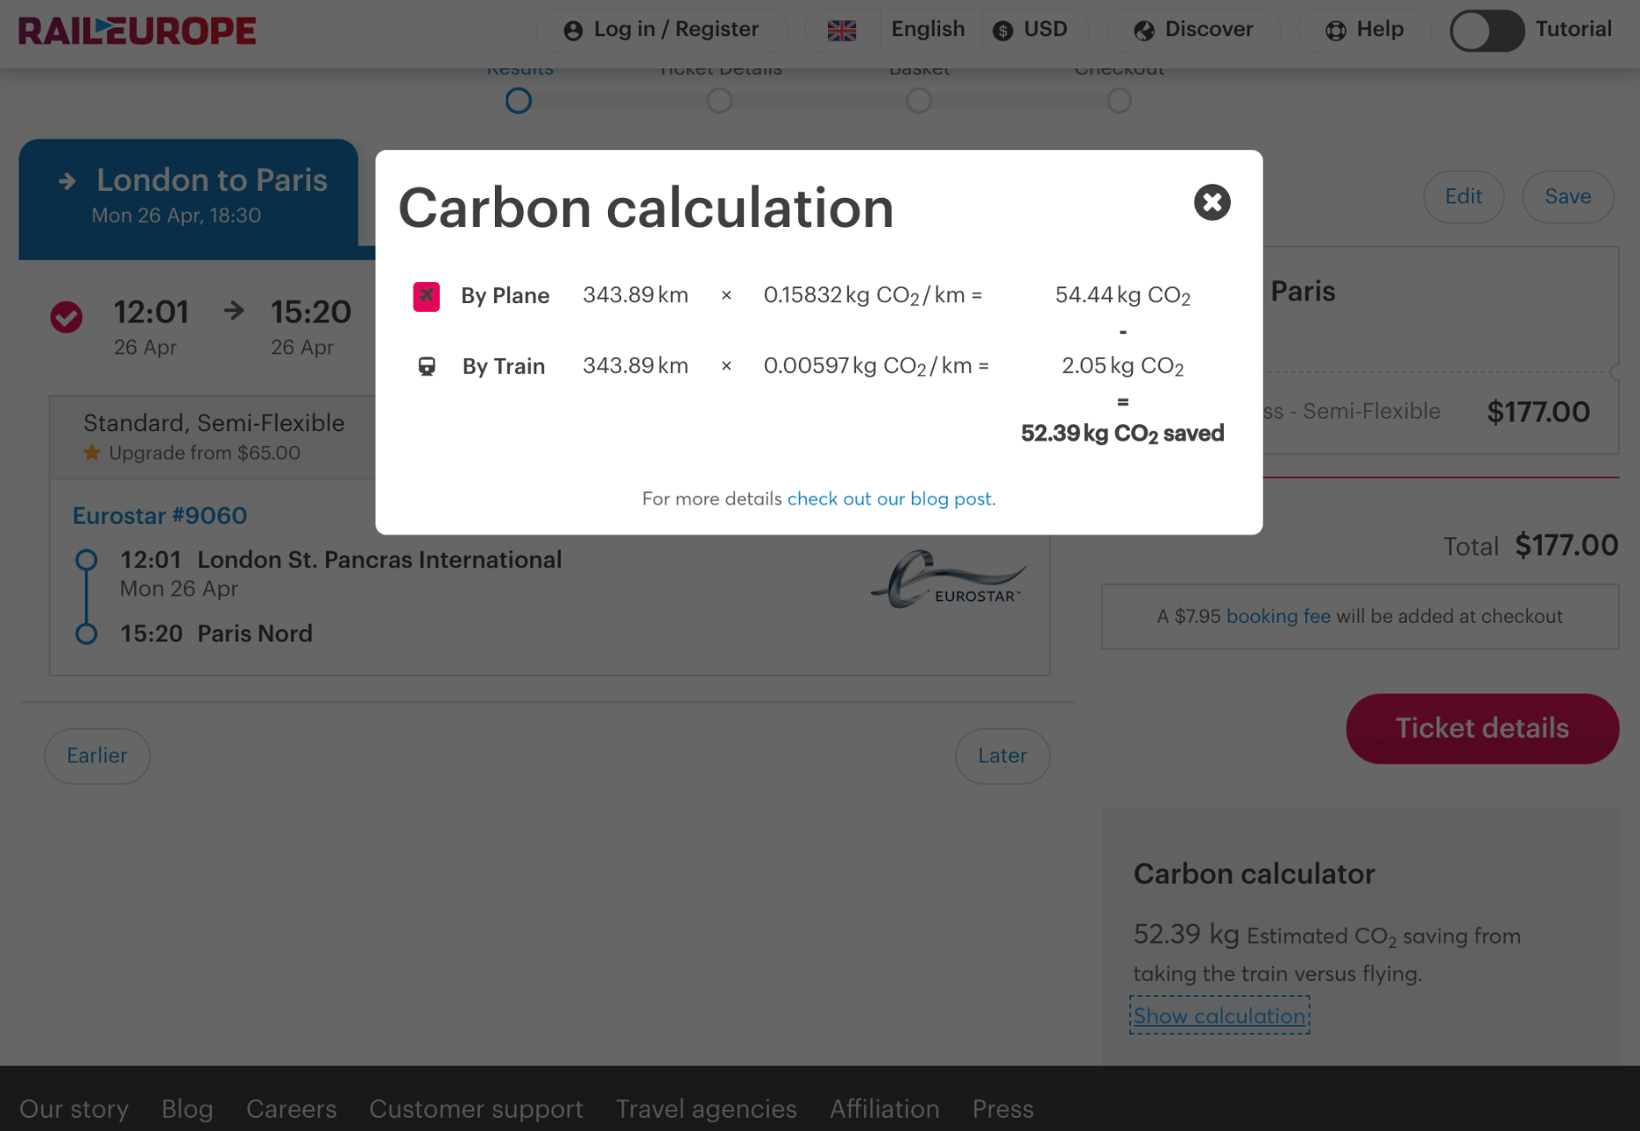Open Careers footer link
The height and width of the screenshot is (1131, 1640).
point(292,1108)
